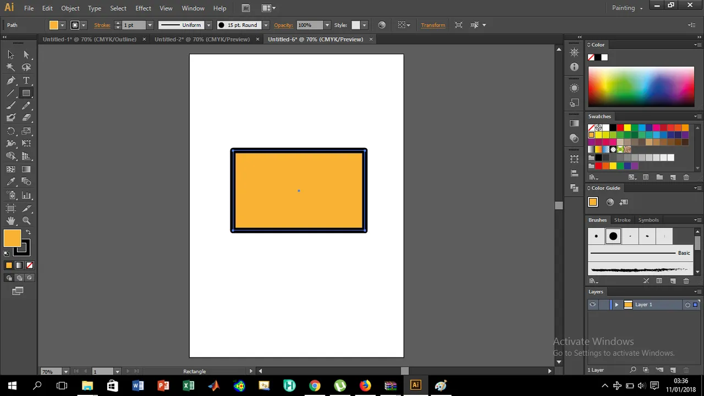
Task: Select the Lasso tool
Action: click(x=26, y=67)
